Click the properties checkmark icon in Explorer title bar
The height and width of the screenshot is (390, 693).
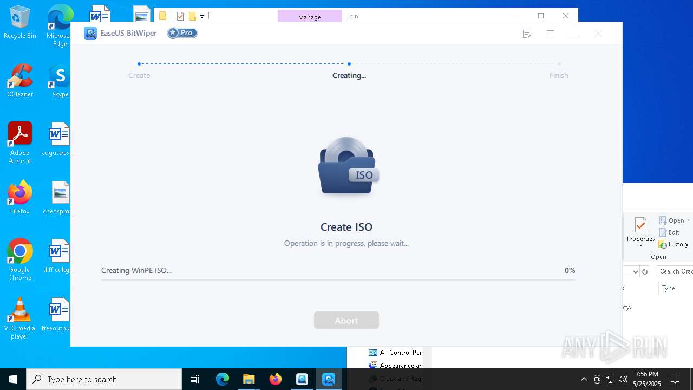180,16
